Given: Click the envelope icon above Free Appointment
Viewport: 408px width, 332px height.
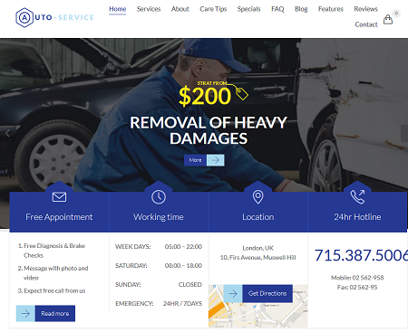Looking at the screenshot, I should pyautogui.click(x=59, y=197).
